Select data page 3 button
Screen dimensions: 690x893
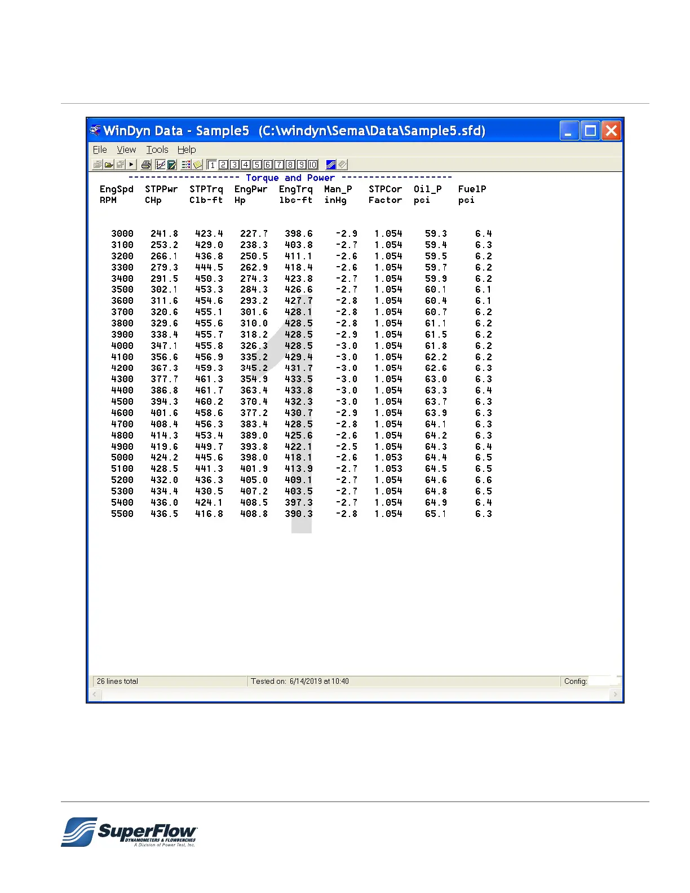(235, 165)
